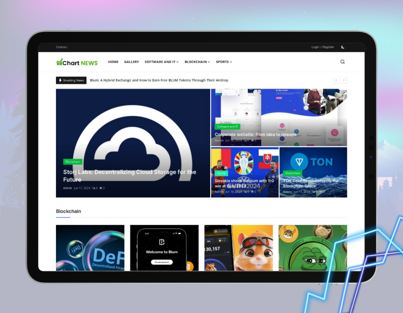Toggle dark mode with the moon icon
Screen dimensions: 403x313
pos(343,47)
